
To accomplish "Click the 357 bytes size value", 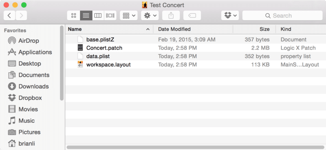I will [x=257, y=39].
